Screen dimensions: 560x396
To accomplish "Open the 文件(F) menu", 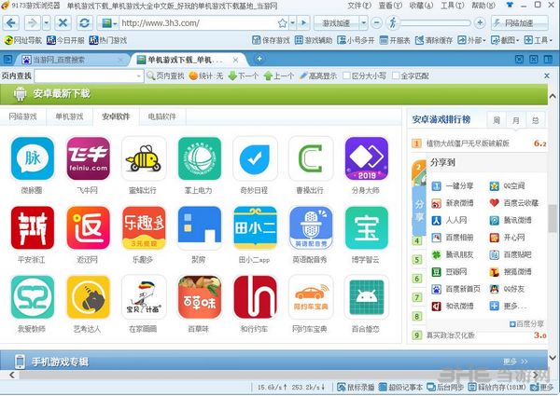I will 359,6.
